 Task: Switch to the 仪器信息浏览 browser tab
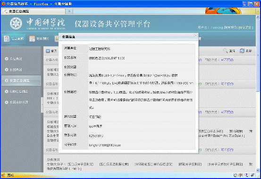point(34,11)
